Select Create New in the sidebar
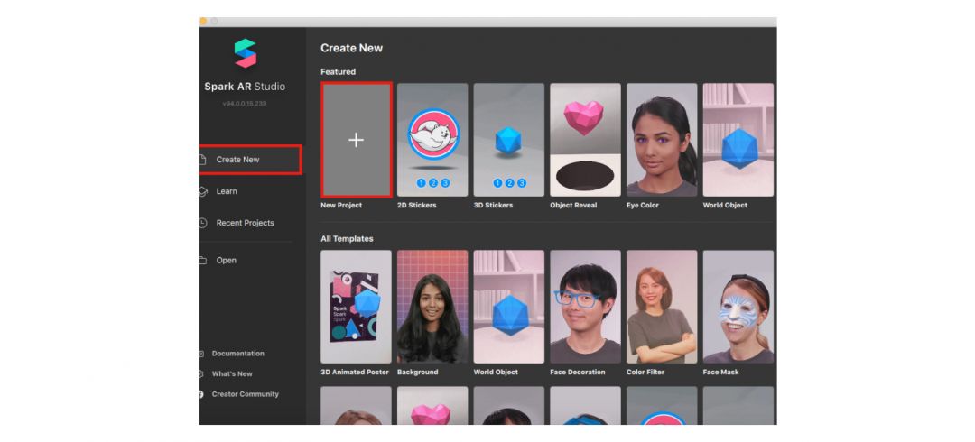 (237, 160)
